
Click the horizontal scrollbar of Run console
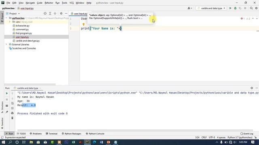click(135, 130)
